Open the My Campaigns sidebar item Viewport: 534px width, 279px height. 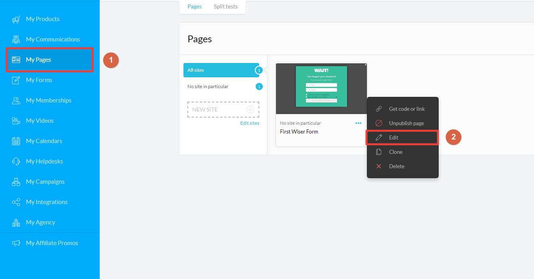pos(45,182)
